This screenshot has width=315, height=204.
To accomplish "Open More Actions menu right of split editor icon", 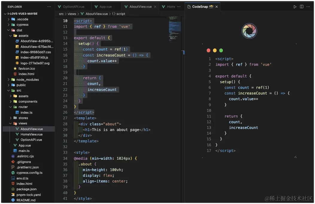I will [308, 7].
